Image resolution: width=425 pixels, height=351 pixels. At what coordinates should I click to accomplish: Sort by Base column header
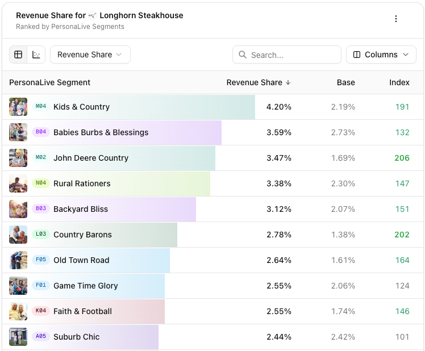346,82
